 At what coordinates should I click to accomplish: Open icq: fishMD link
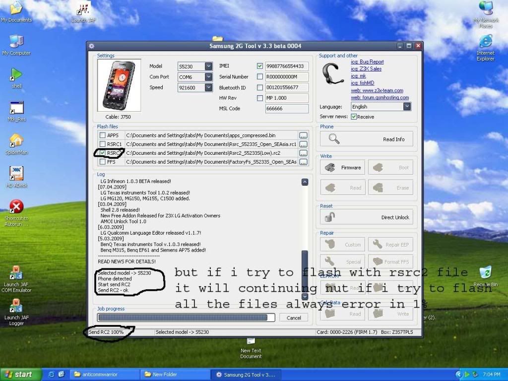click(x=363, y=83)
